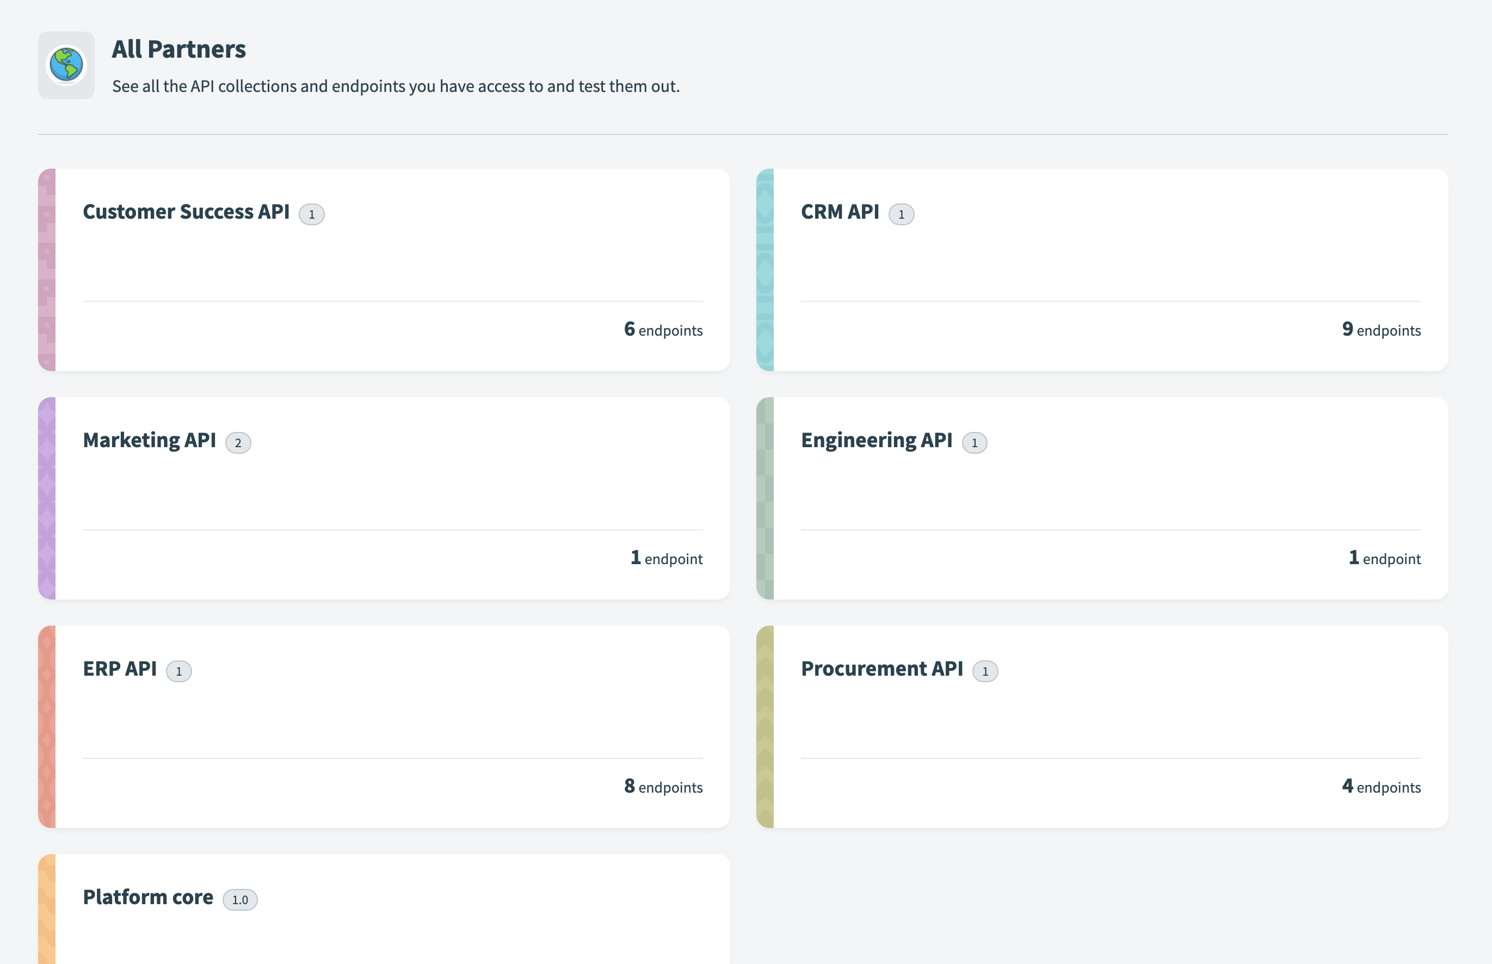Open the Marketing API collection

(x=150, y=440)
